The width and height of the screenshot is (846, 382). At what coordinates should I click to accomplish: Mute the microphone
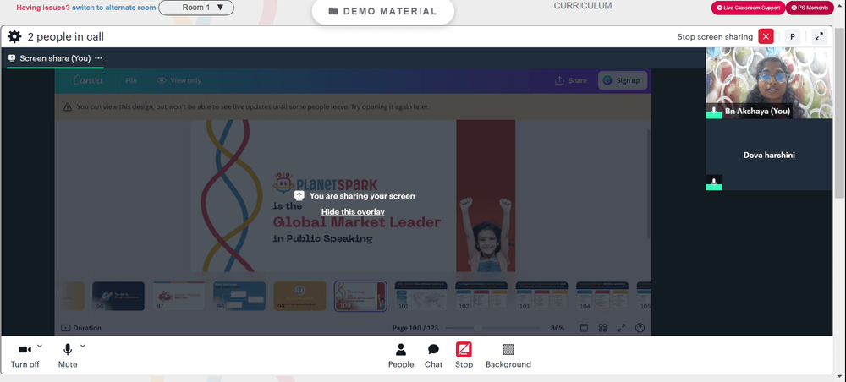tap(68, 356)
